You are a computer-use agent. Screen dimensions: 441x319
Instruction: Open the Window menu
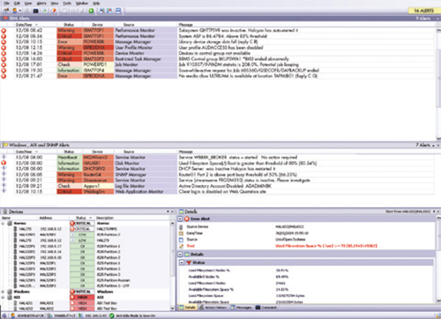[82, 4]
